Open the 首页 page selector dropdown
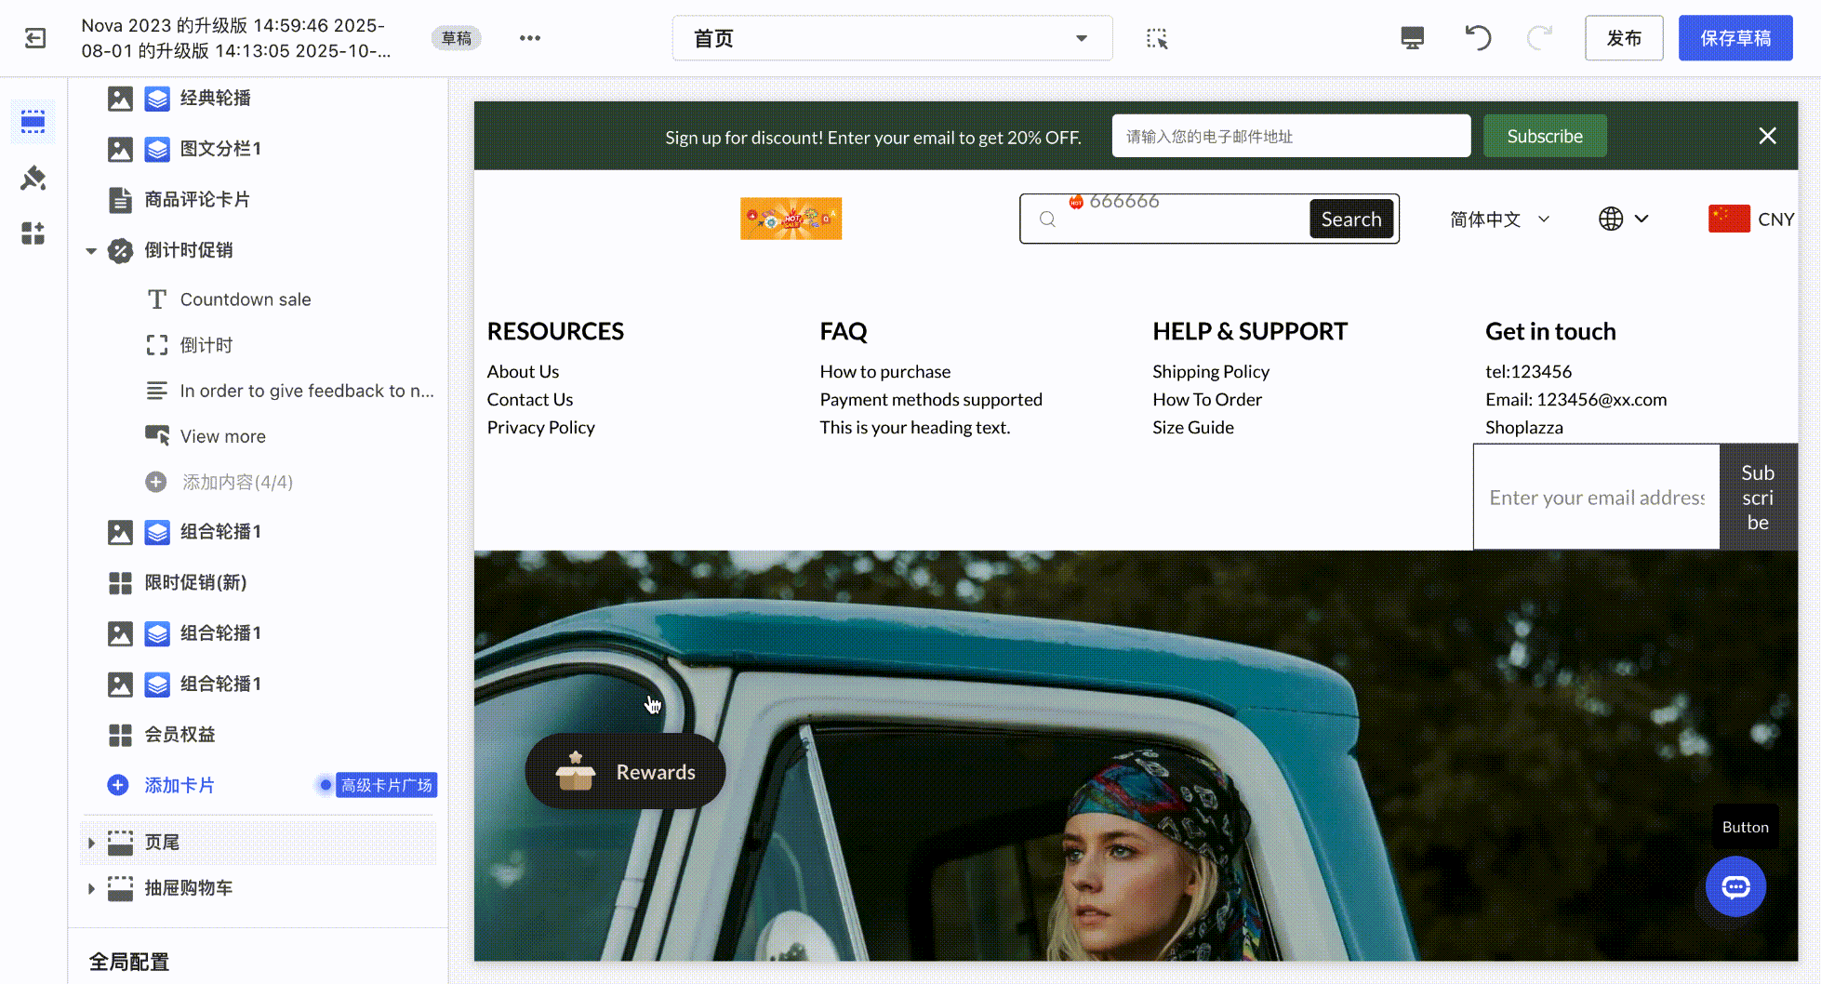 pyautogui.click(x=892, y=38)
